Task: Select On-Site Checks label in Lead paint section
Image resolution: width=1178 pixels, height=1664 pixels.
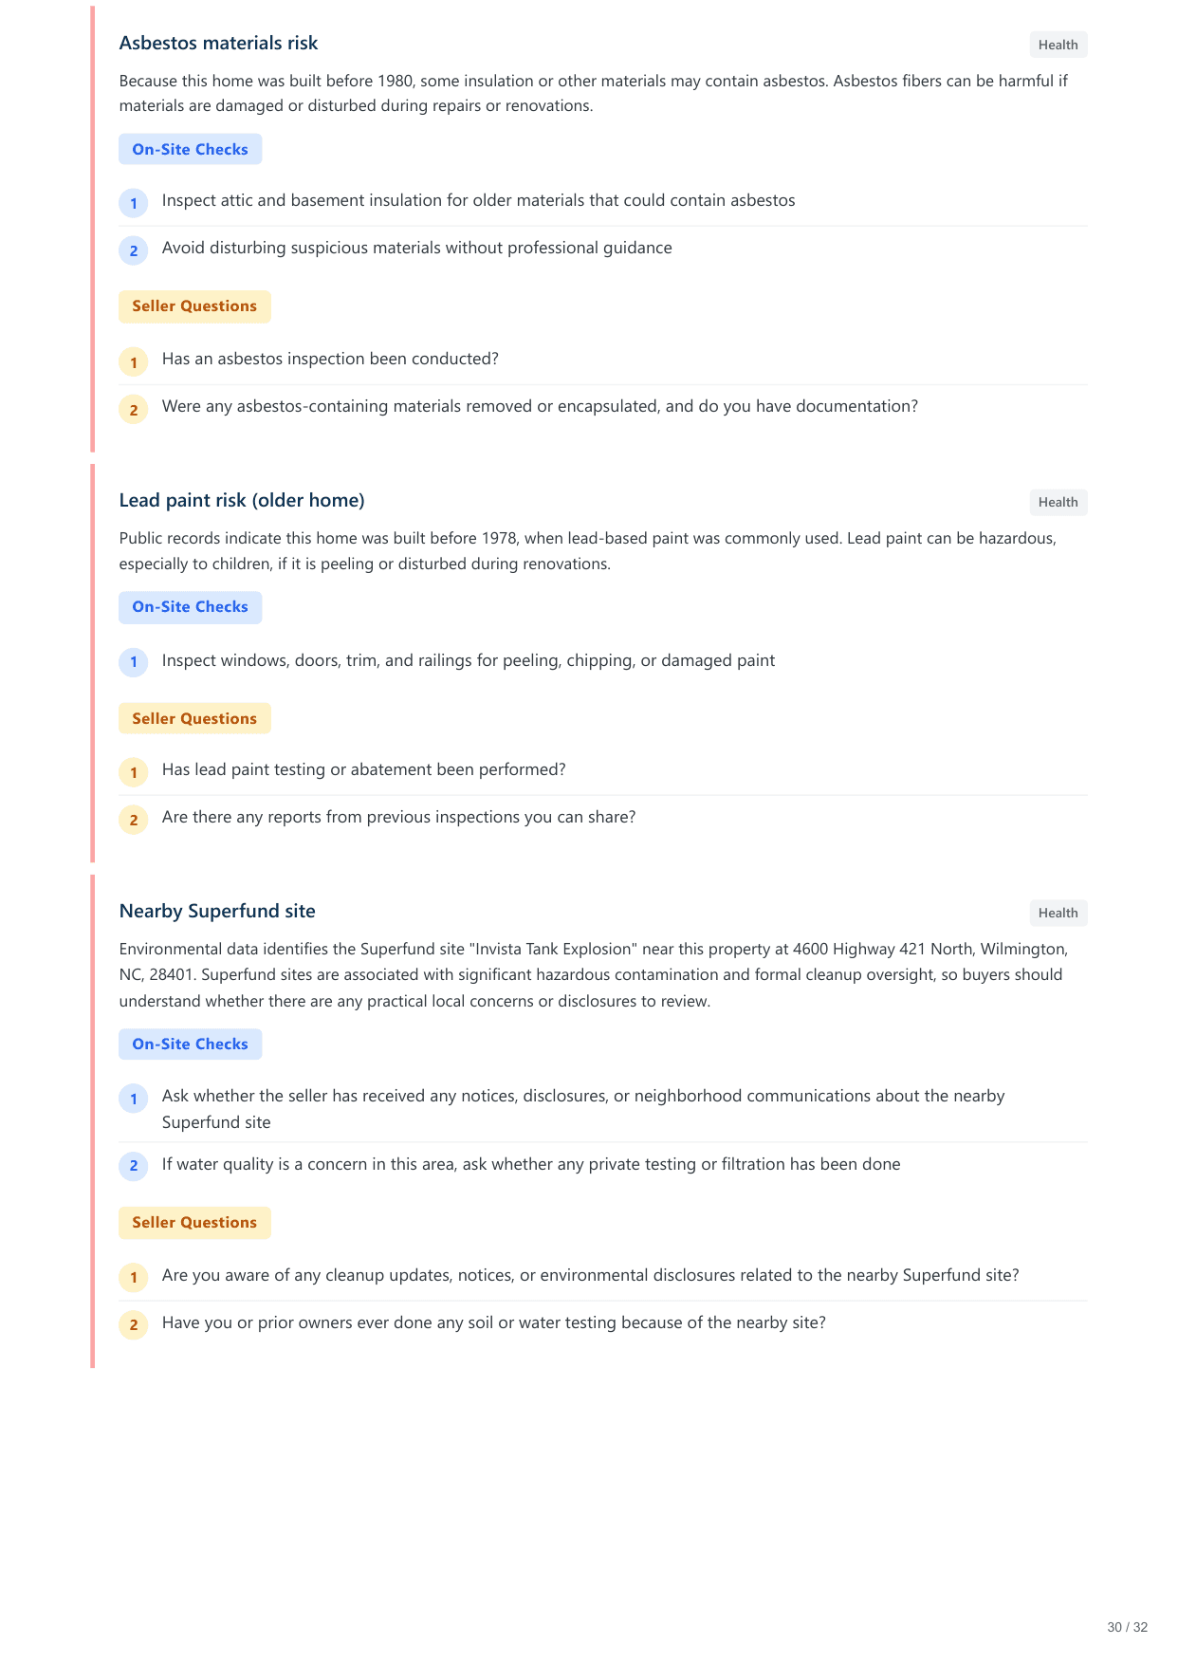Action: (190, 607)
